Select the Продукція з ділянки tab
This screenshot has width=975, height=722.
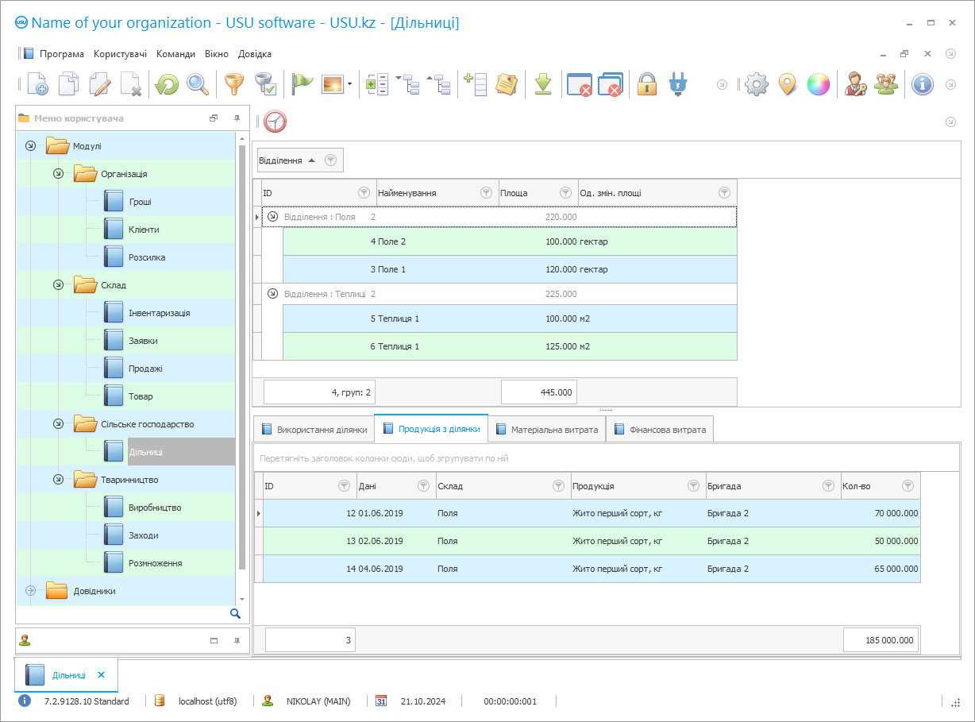(431, 429)
